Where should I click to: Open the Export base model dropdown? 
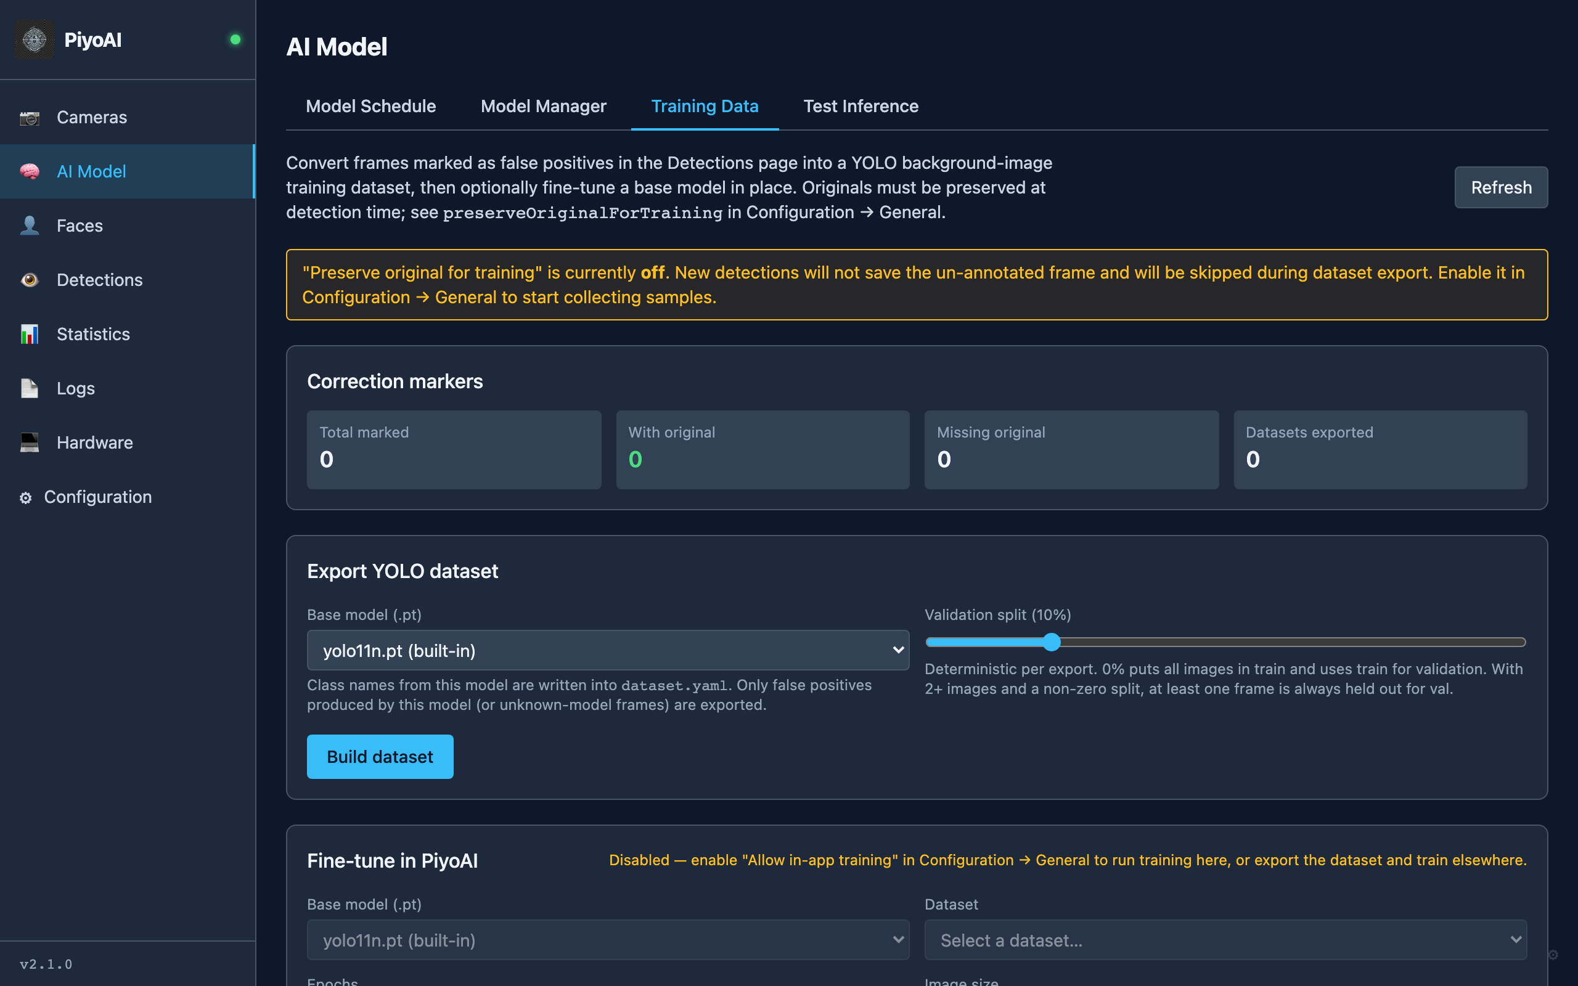[608, 650]
